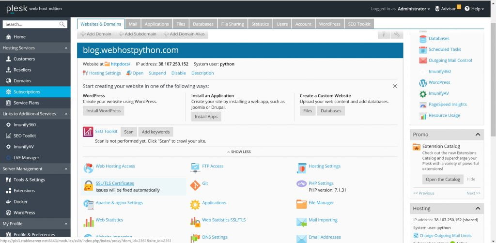
Task: Collapse the Hosting Services section
Action: point(66,48)
